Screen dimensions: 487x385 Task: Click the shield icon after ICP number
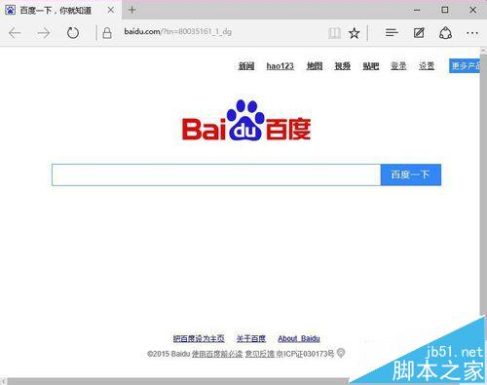tap(341, 353)
